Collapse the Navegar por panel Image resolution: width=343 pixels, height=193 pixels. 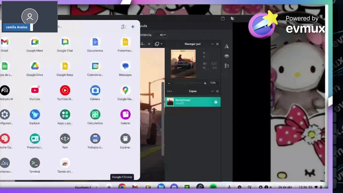point(212,44)
